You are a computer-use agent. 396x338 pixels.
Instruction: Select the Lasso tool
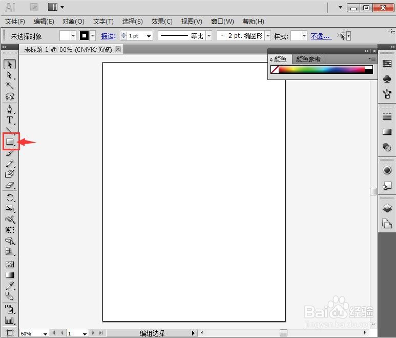pyautogui.click(x=10, y=96)
